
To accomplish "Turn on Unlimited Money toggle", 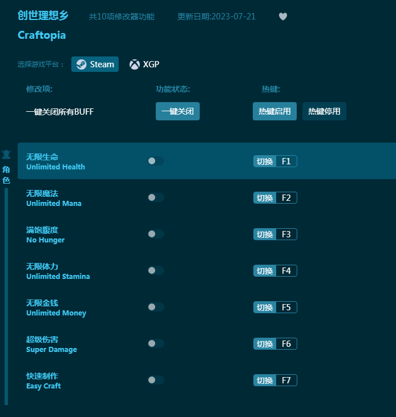I will (156, 307).
